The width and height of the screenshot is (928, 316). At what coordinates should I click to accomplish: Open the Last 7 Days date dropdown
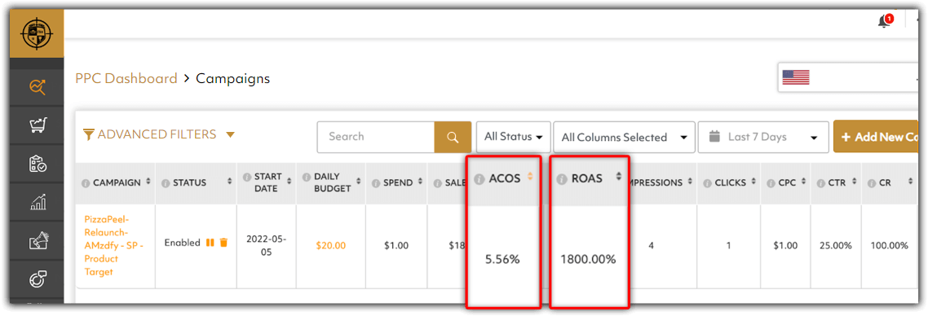tap(763, 137)
